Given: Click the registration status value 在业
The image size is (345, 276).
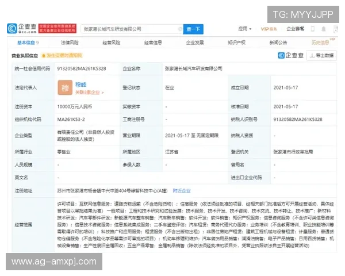Looking at the screenshot, I should (x=170, y=87).
